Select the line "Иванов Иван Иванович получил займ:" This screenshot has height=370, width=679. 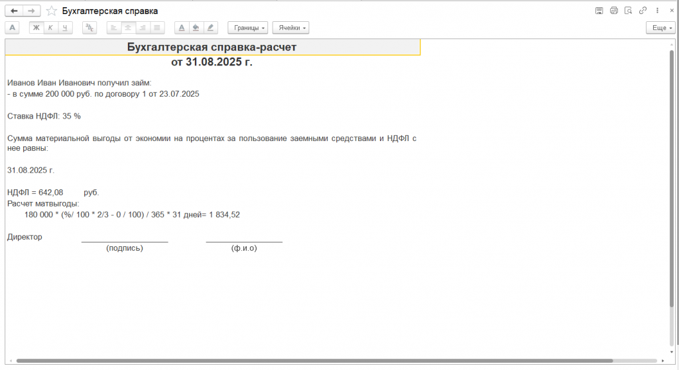[x=80, y=83]
